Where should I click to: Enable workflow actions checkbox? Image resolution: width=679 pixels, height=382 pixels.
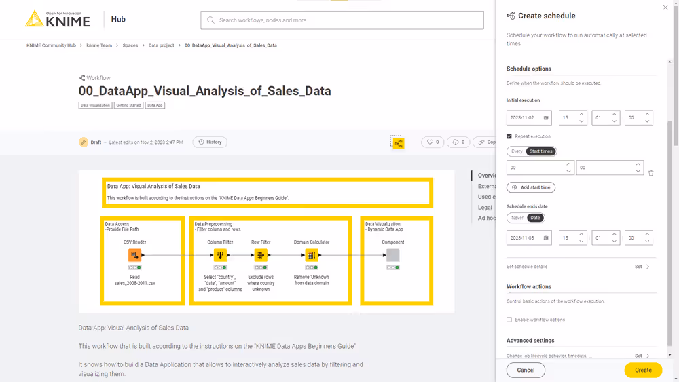click(x=509, y=320)
